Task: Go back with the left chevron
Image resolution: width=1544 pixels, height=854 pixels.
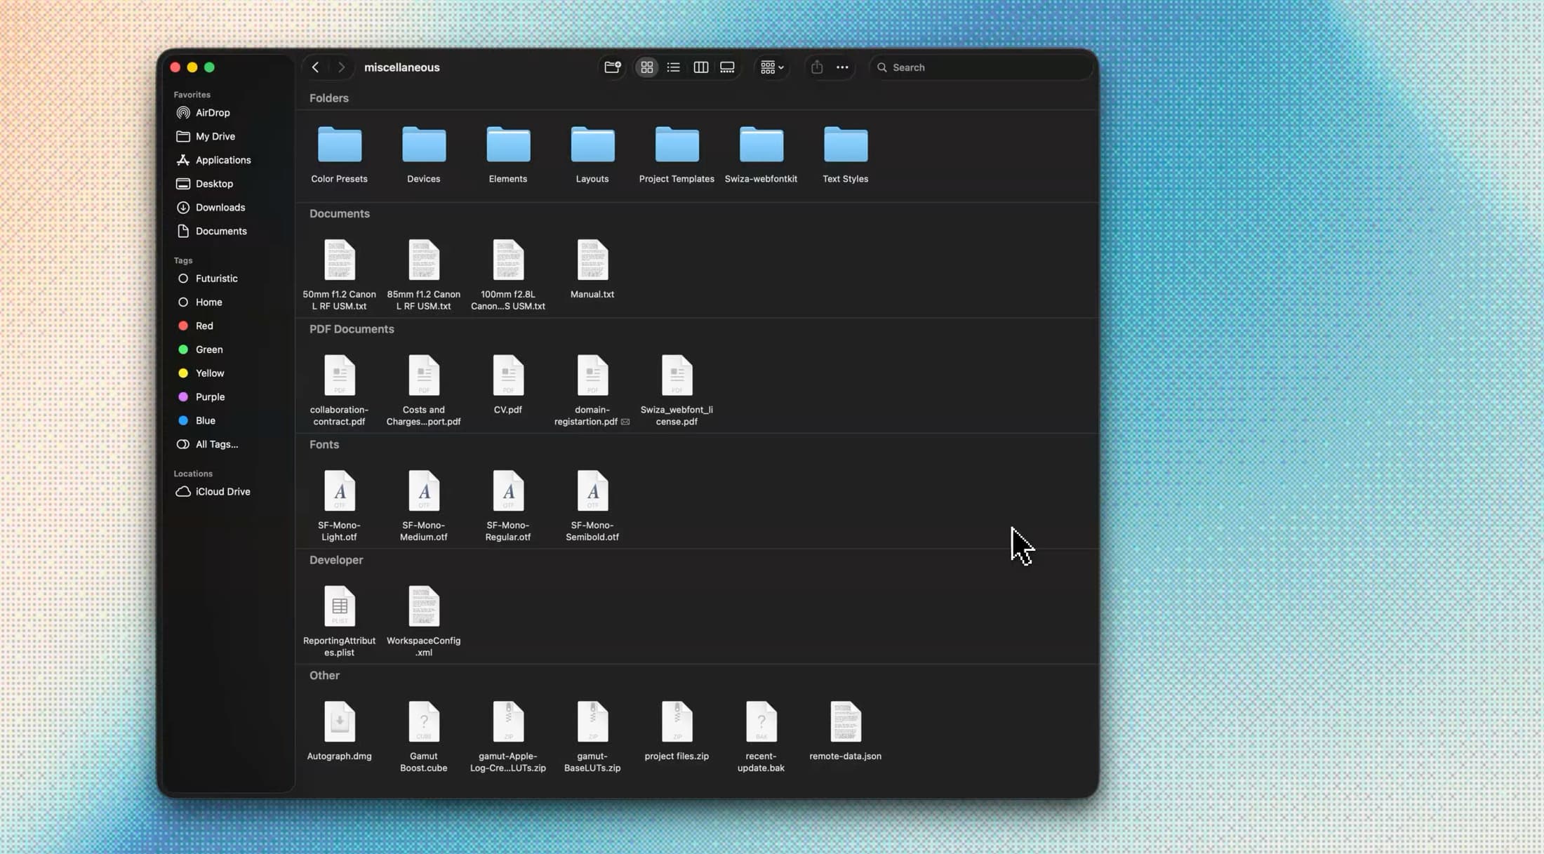Action: (315, 67)
